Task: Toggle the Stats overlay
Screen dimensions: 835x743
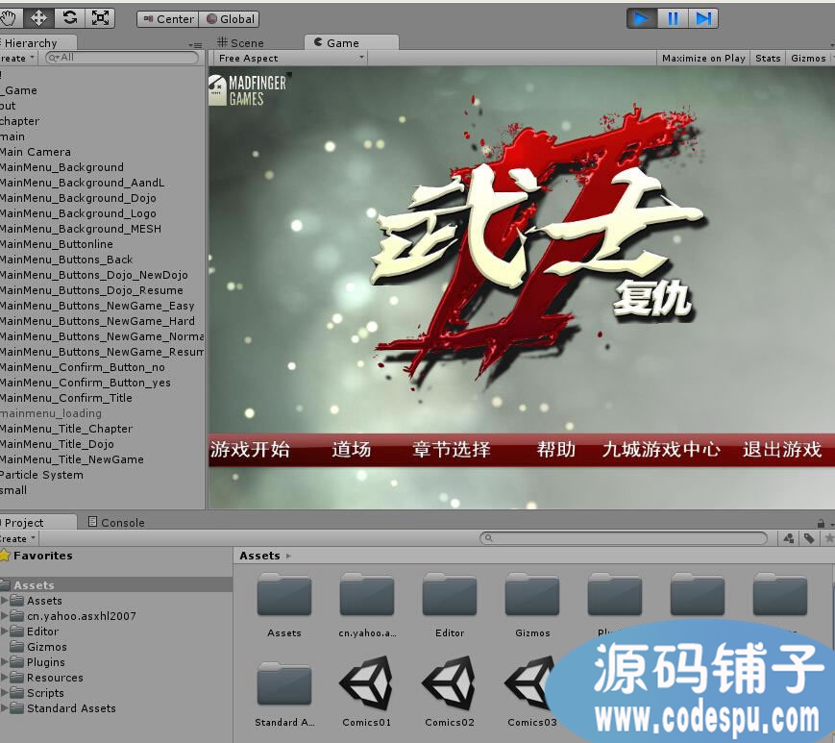Action: point(768,58)
